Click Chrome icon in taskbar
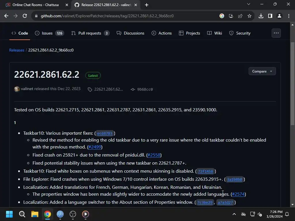 (x=48, y=214)
